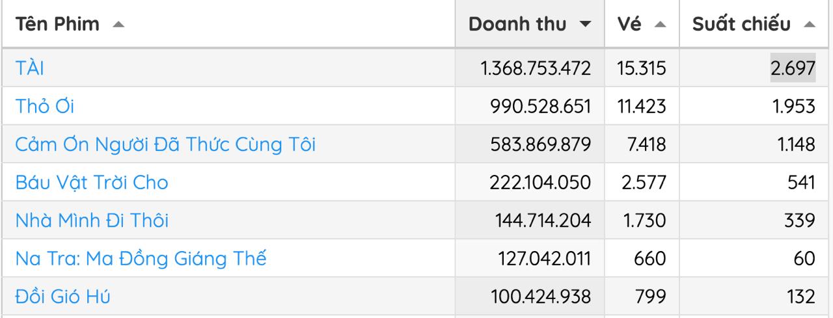Click the sort arrow beside Tên Phim
Viewport: 833px width, 318px height.
click(118, 25)
